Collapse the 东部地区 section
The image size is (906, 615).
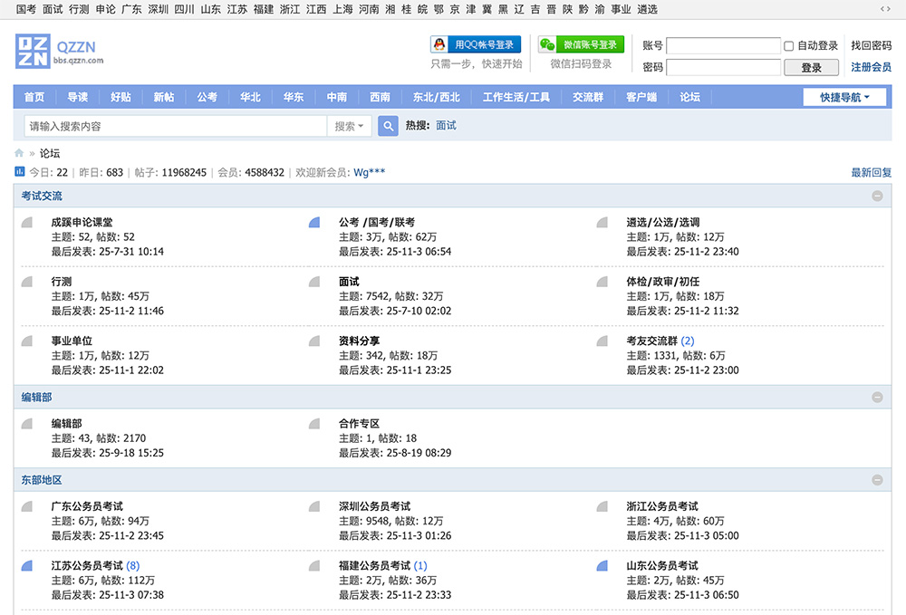point(876,480)
